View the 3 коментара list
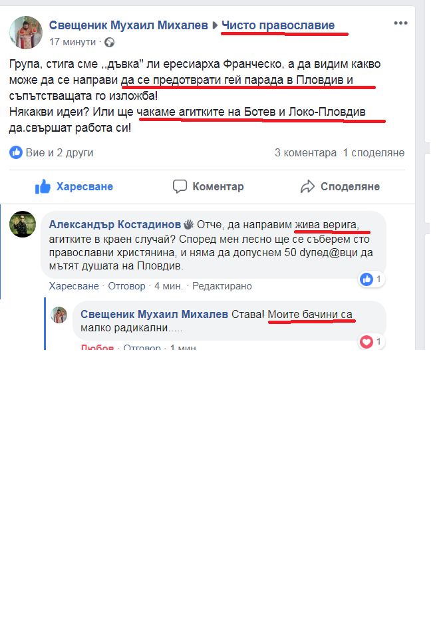The width and height of the screenshot is (447, 642). pos(305,153)
